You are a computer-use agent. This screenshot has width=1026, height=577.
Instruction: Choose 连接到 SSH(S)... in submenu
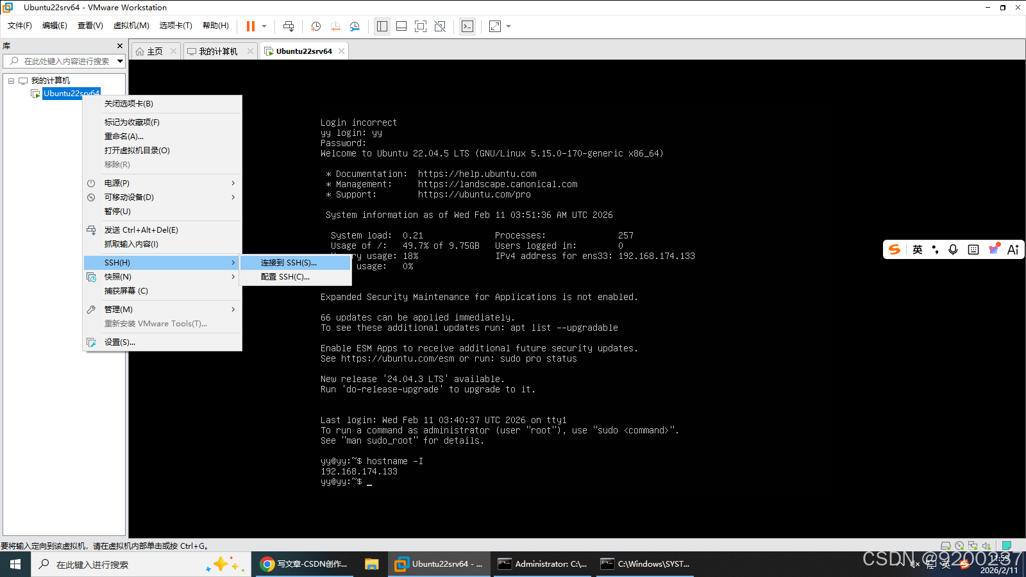coord(296,263)
